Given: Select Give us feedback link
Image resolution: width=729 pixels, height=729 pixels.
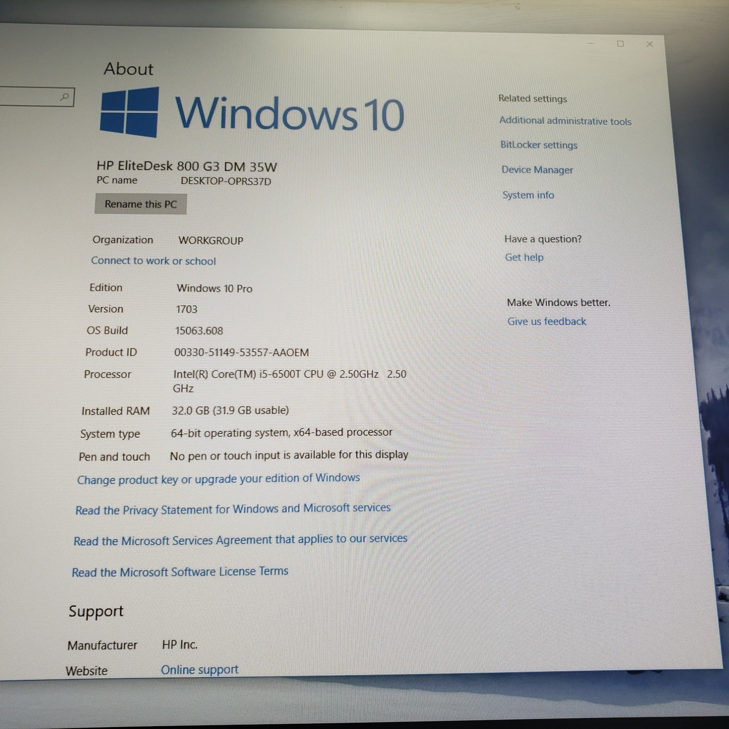Looking at the screenshot, I should point(546,321).
